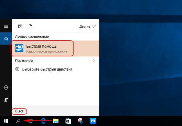Open the Другие filter dropdown
This screenshot has width=182, height=126.
(x=87, y=26)
